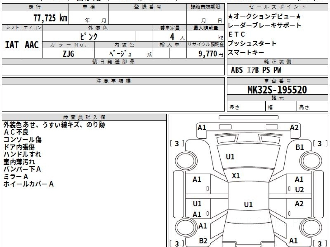Click the シフト header cell
The image size is (330, 247).
pyautogui.click(x=12, y=28)
